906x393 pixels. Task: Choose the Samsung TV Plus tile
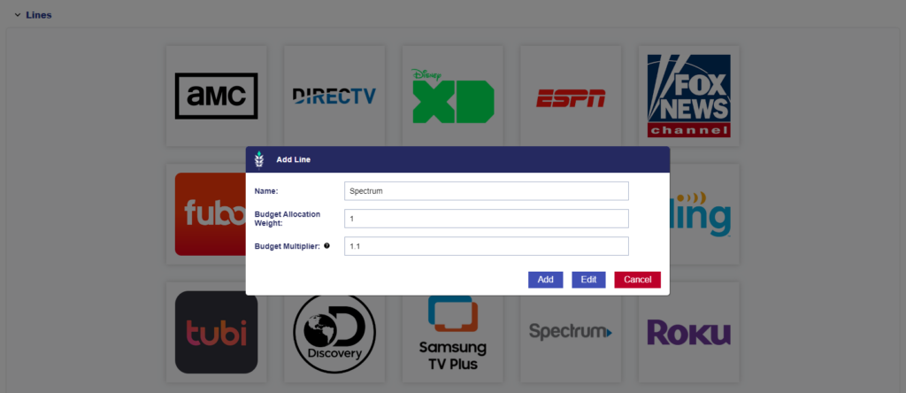452,339
